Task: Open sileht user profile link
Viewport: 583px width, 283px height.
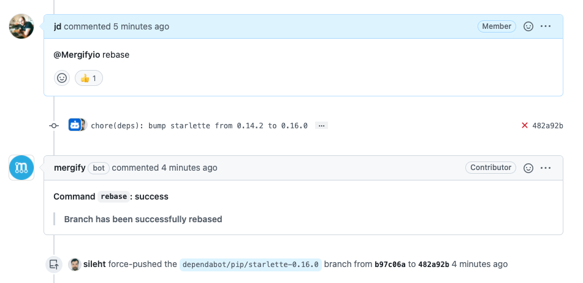Action: click(94, 265)
